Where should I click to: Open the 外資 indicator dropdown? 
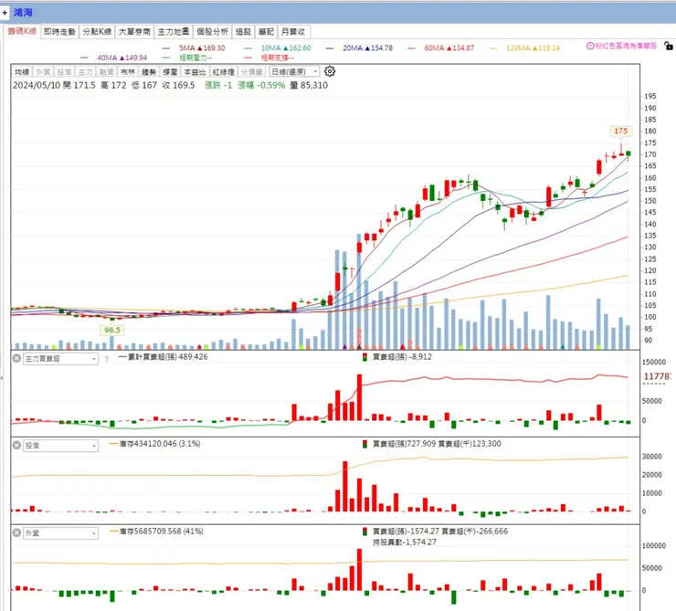pos(61,533)
